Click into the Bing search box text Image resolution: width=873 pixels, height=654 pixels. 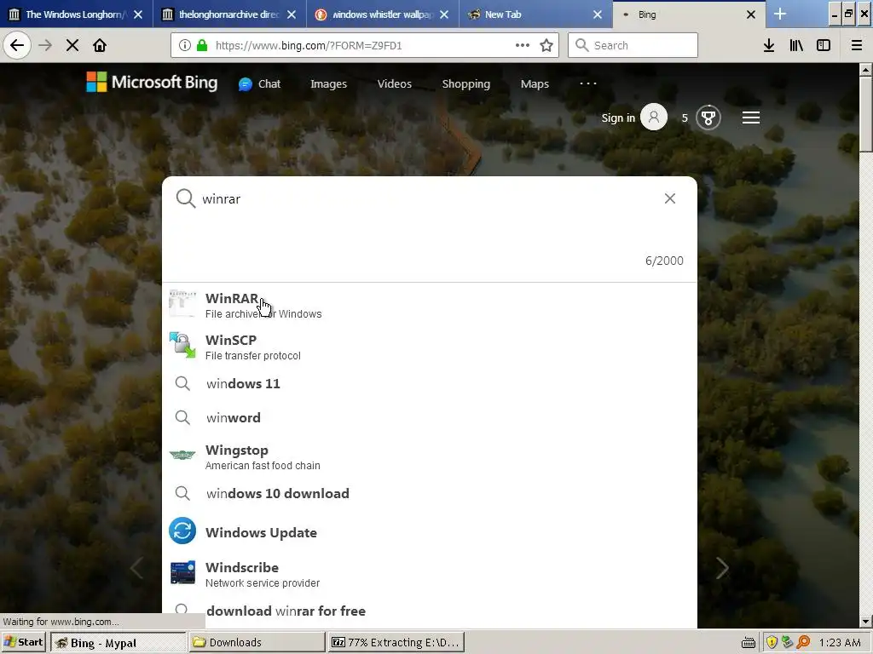coord(221,199)
